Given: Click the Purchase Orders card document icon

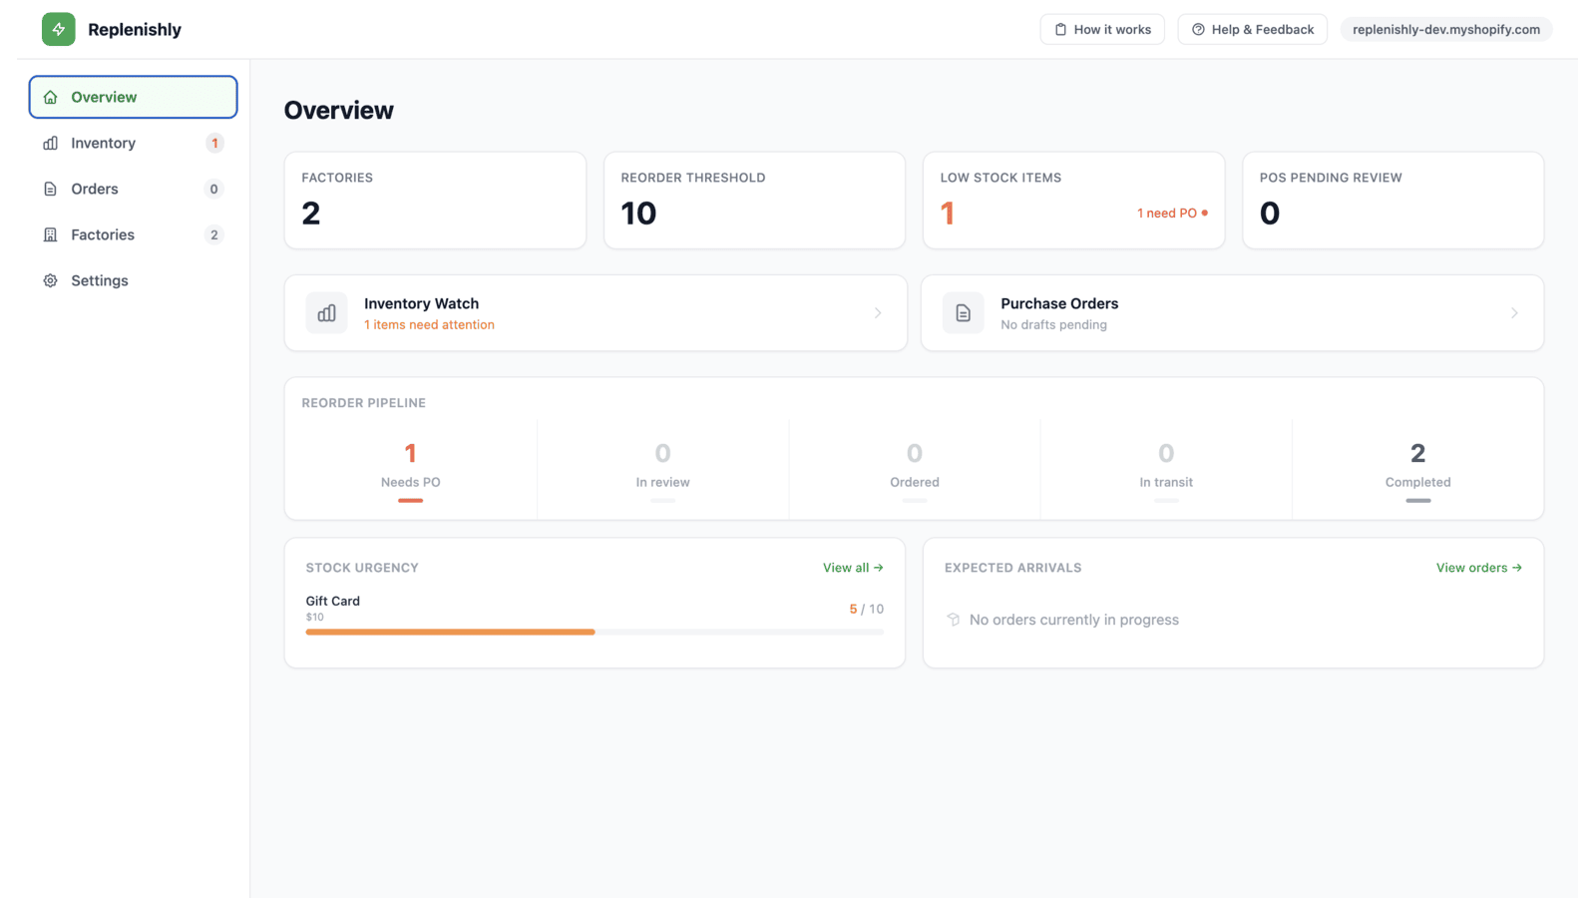Looking at the screenshot, I should click(x=963, y=313).
